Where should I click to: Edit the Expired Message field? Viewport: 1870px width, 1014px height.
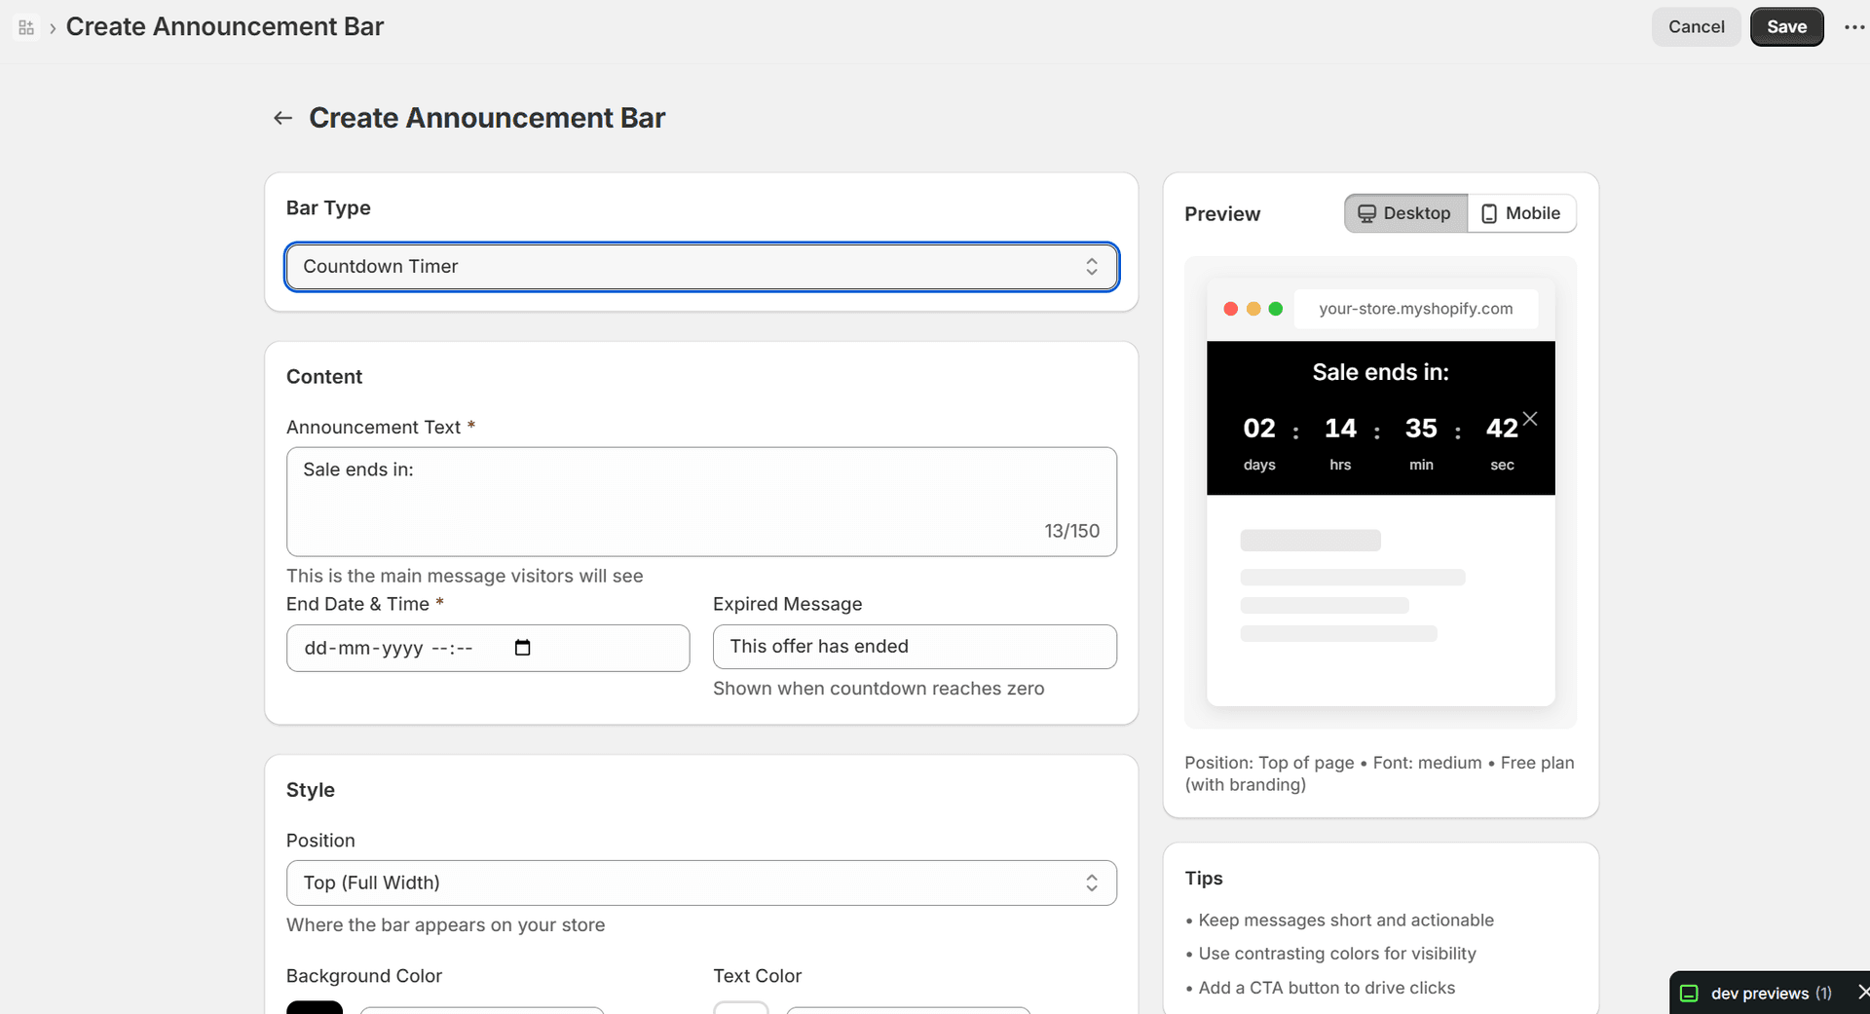click(x=914, y=646)
